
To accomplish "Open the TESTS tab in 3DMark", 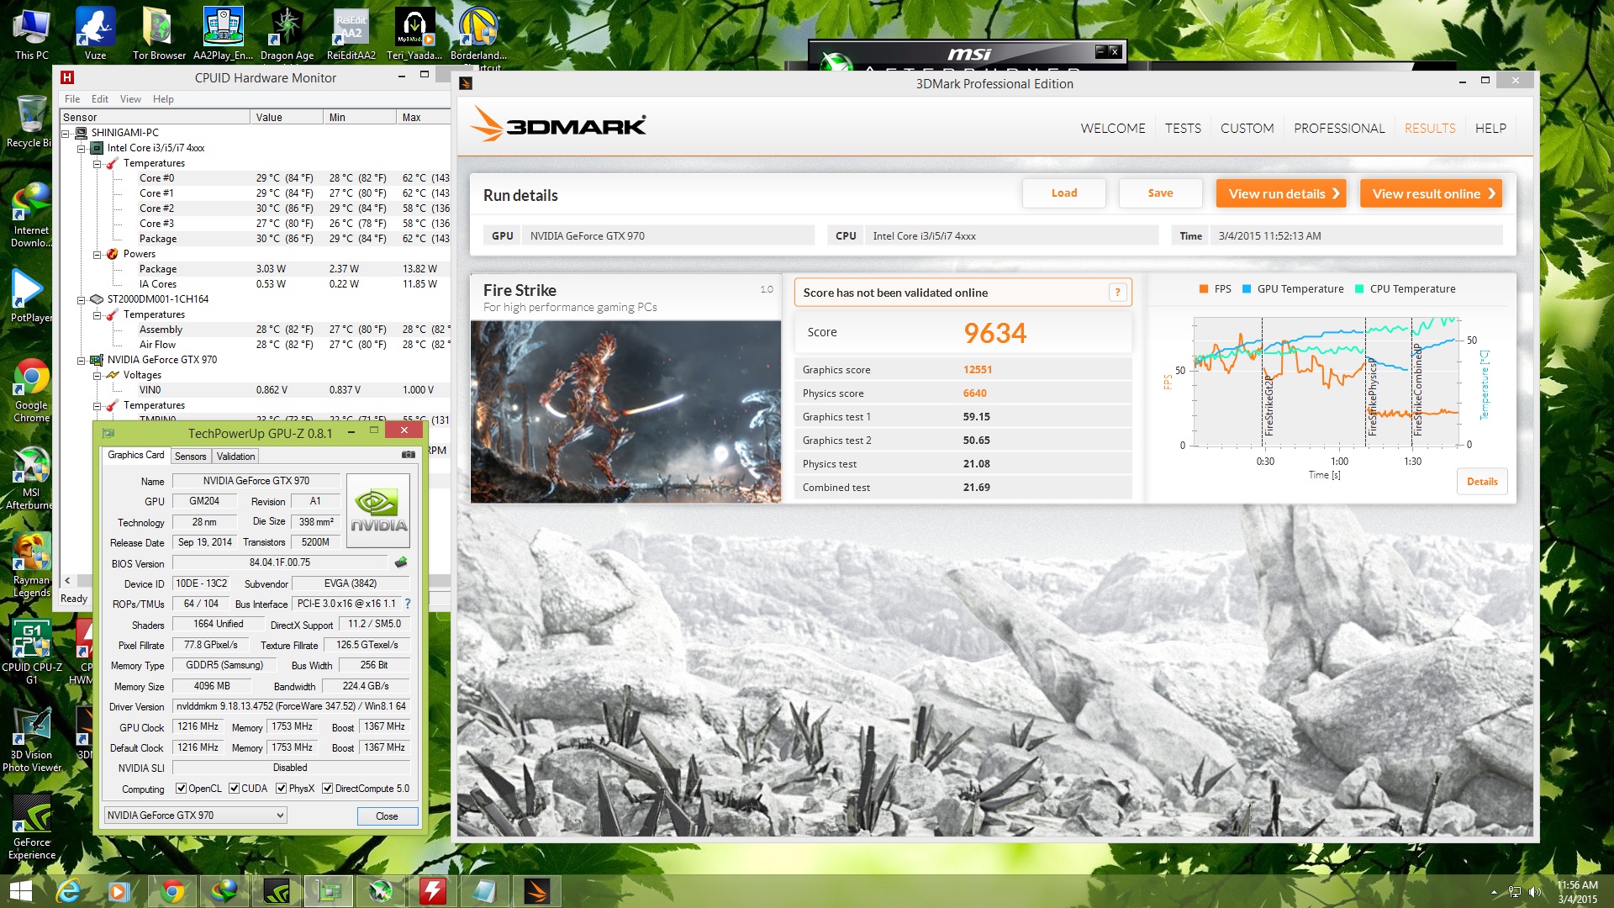I will click(x=1183, y=129).
